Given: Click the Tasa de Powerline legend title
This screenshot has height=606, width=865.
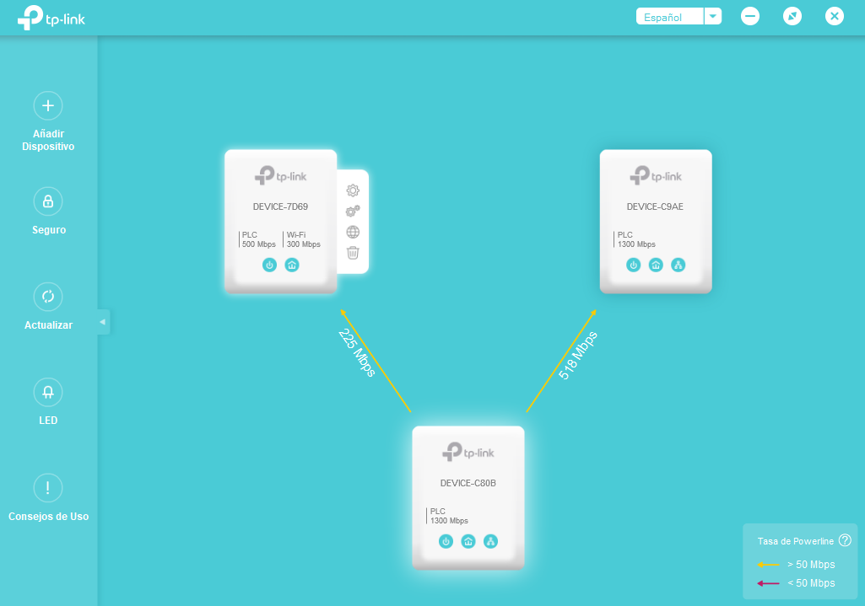Looking at the screenshot, I should click(x=796, y=541).
